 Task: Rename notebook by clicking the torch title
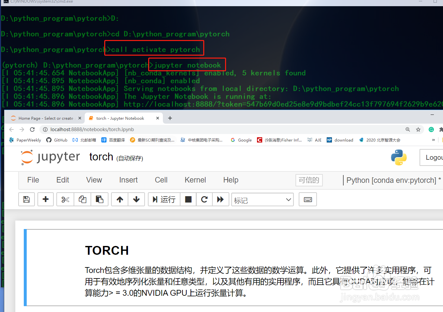tap(101, 157)
